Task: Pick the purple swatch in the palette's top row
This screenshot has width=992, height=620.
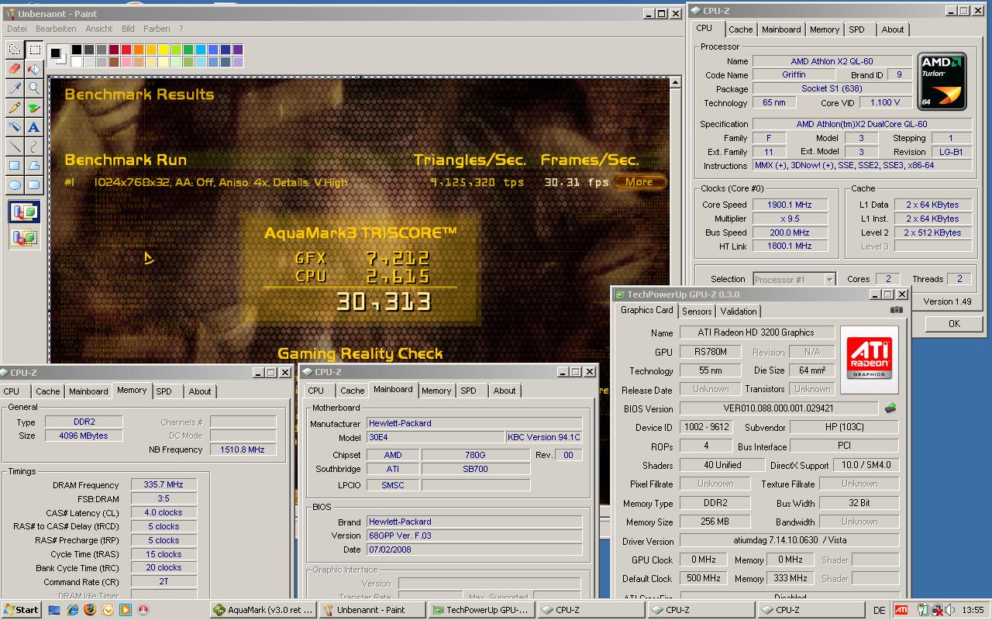Action: (238, 50)
